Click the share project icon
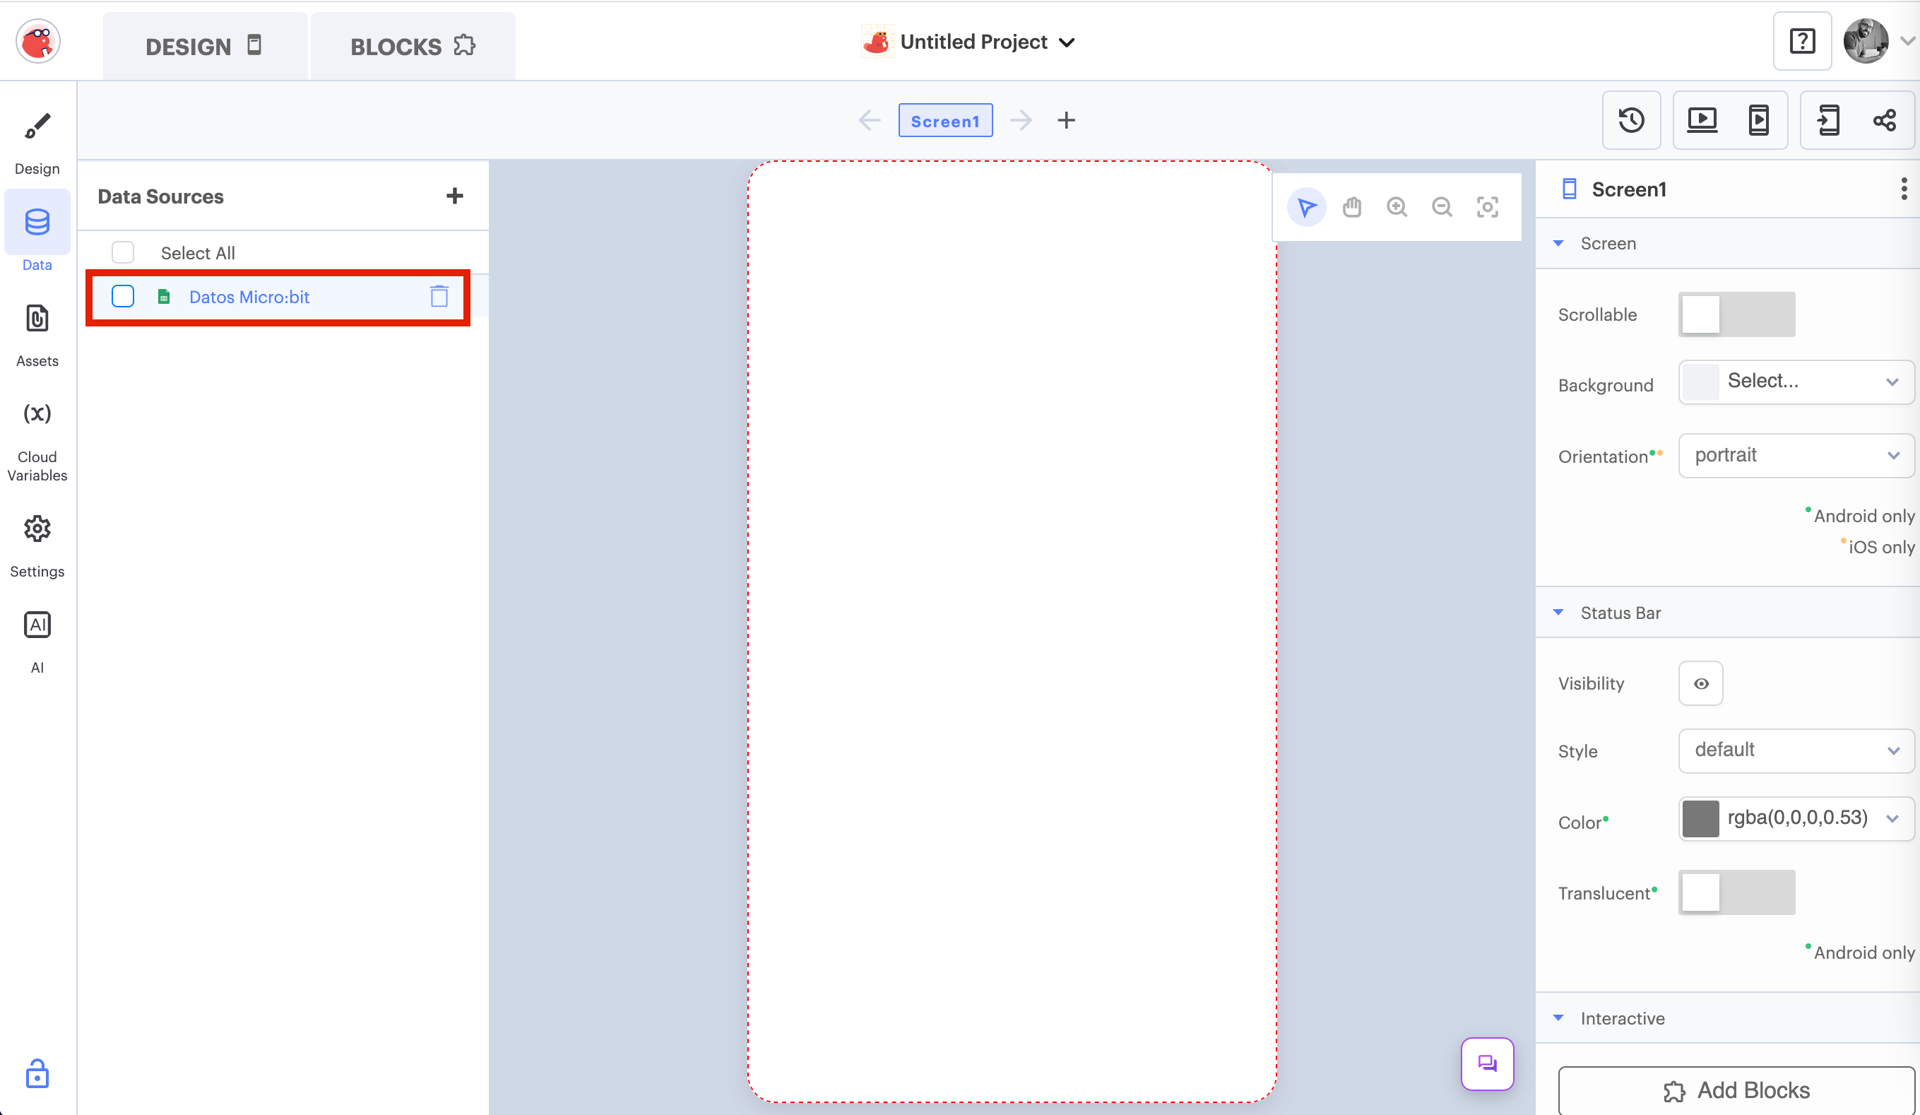The height and width of the screenshot is (1115, 1920). pos(1884,119)
